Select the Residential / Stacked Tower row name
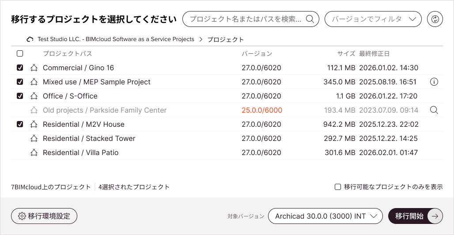 (89, 139)
